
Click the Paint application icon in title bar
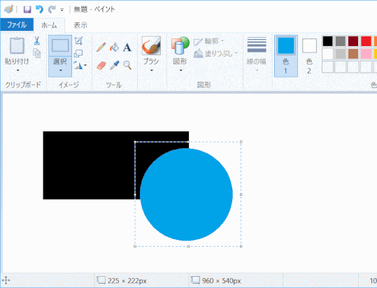tap(8, 9)
